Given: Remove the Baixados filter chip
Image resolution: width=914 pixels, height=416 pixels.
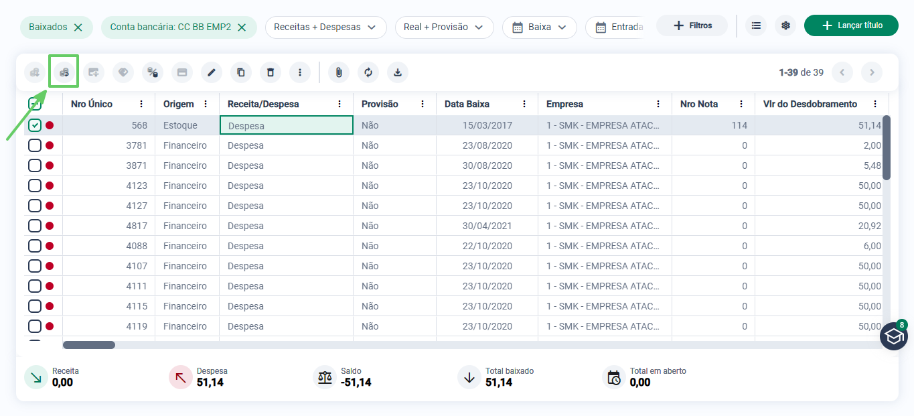Looking at the screenshot, I should [78, 27].
